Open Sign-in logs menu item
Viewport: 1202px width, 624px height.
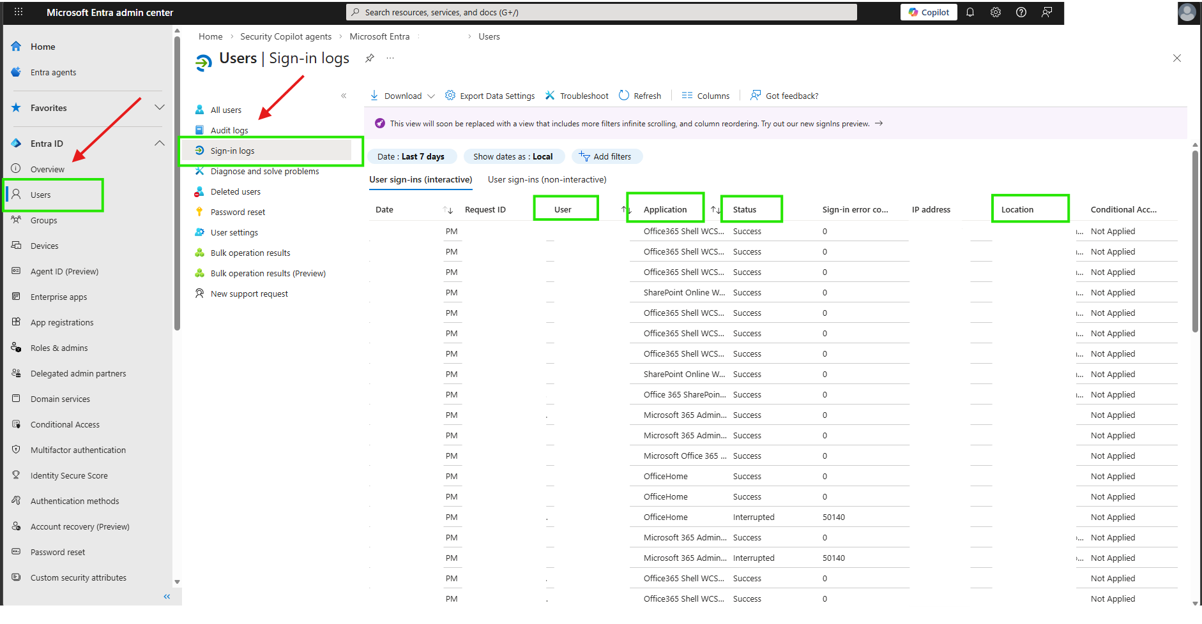click(267, 151)
